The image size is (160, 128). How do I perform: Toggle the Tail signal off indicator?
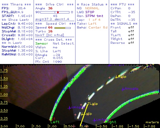tap(131, 31)
